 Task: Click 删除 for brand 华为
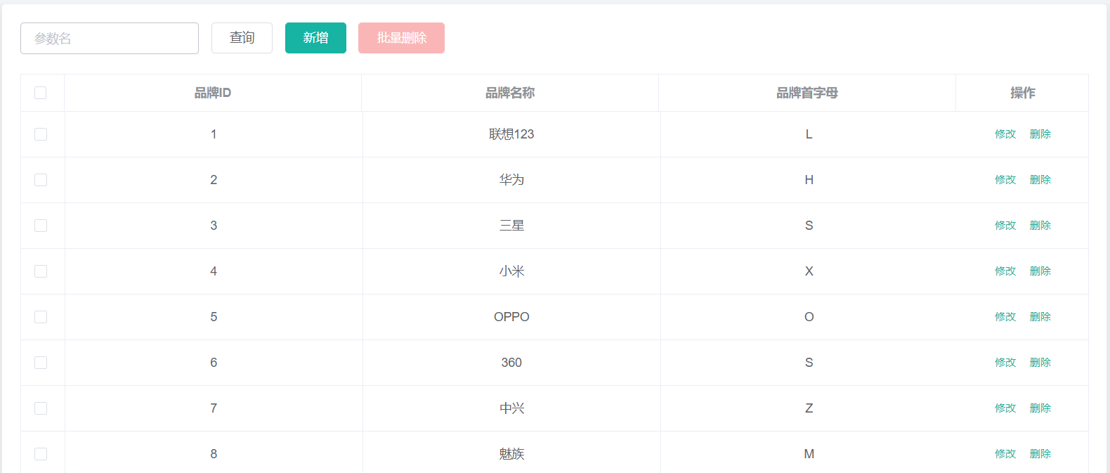click(1040, 180)
